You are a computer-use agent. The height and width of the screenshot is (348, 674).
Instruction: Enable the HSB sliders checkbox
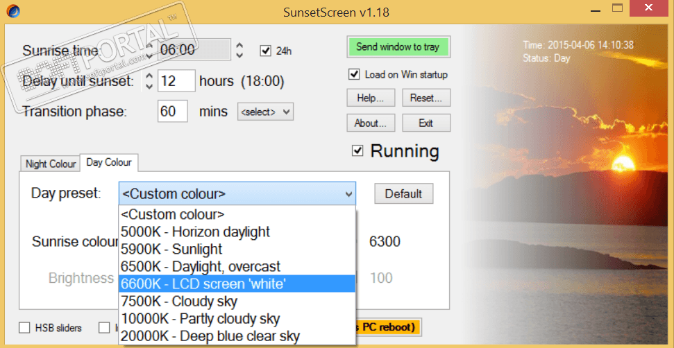(24, 328)
